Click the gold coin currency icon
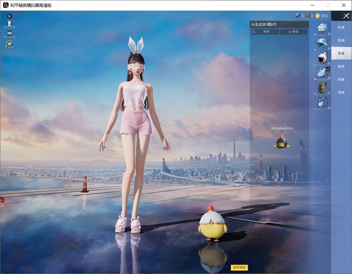This screenshot has width=352, height=274. click(x=317, y=16)
